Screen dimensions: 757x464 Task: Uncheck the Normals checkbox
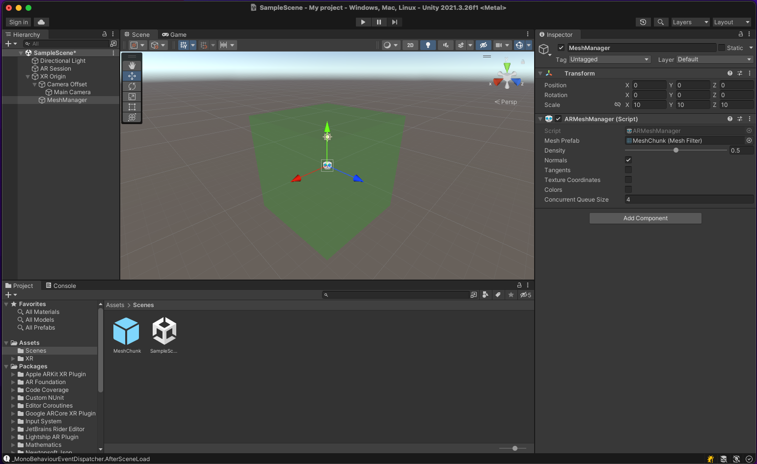pyautogui.click(x=628, y=160)
